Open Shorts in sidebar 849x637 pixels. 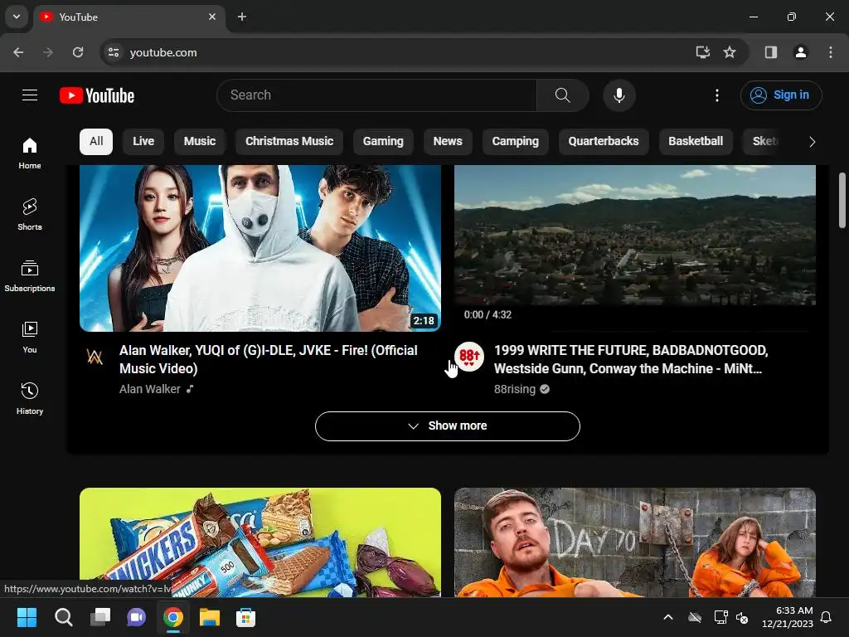point(30,215)
